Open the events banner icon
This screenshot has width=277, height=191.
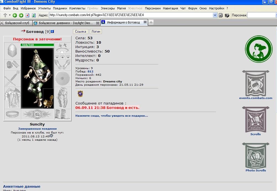[256, 83]
